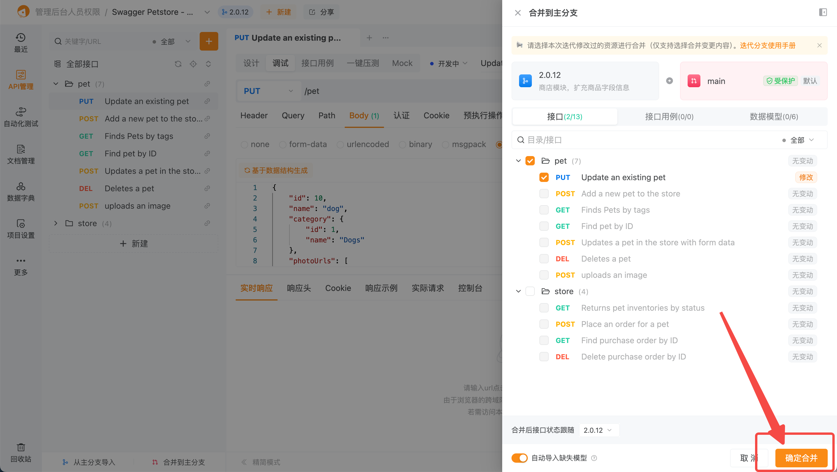837x472 pixels.
Task: Open the 最近 recent history sidebar icon
Action: tap(21, 42)
